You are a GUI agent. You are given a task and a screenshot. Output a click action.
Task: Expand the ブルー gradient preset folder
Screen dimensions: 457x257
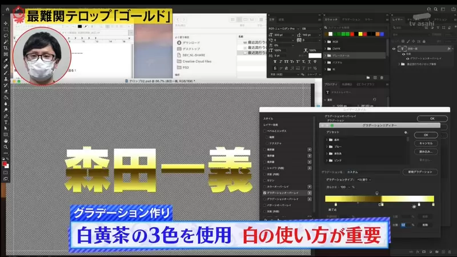[328, 147]
